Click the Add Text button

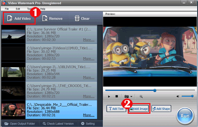click(116, 109)
